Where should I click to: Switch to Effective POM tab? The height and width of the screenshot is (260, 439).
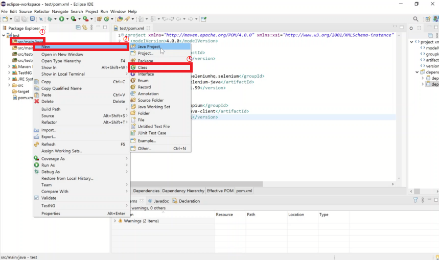[x=220, y=191]
